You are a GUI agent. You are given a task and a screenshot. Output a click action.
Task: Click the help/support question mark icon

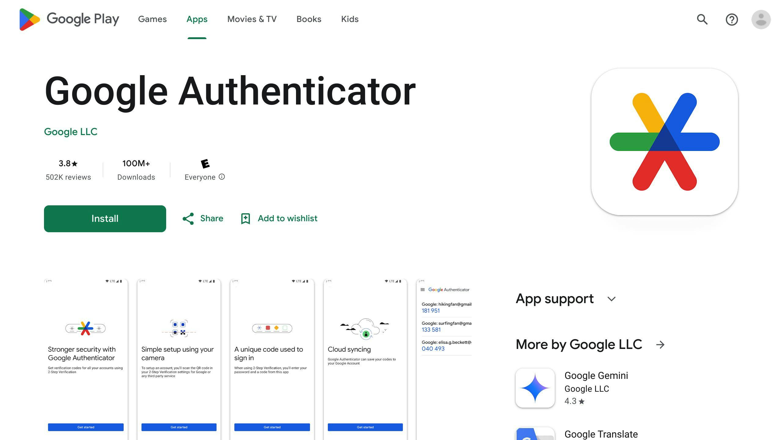(x=732, y=19)
